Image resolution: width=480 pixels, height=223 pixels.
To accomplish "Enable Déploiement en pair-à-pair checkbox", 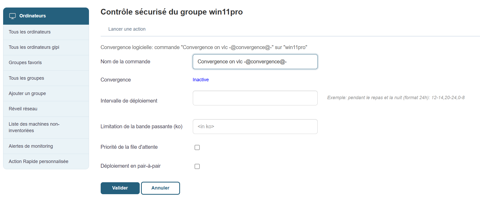I will coord(197,166).
